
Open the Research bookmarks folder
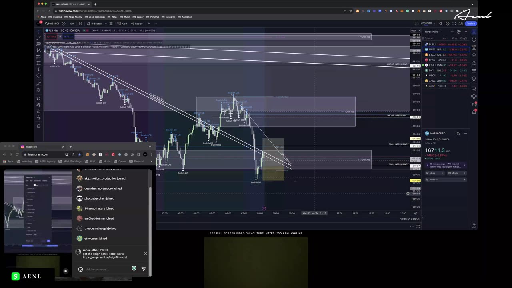[169, 17]
